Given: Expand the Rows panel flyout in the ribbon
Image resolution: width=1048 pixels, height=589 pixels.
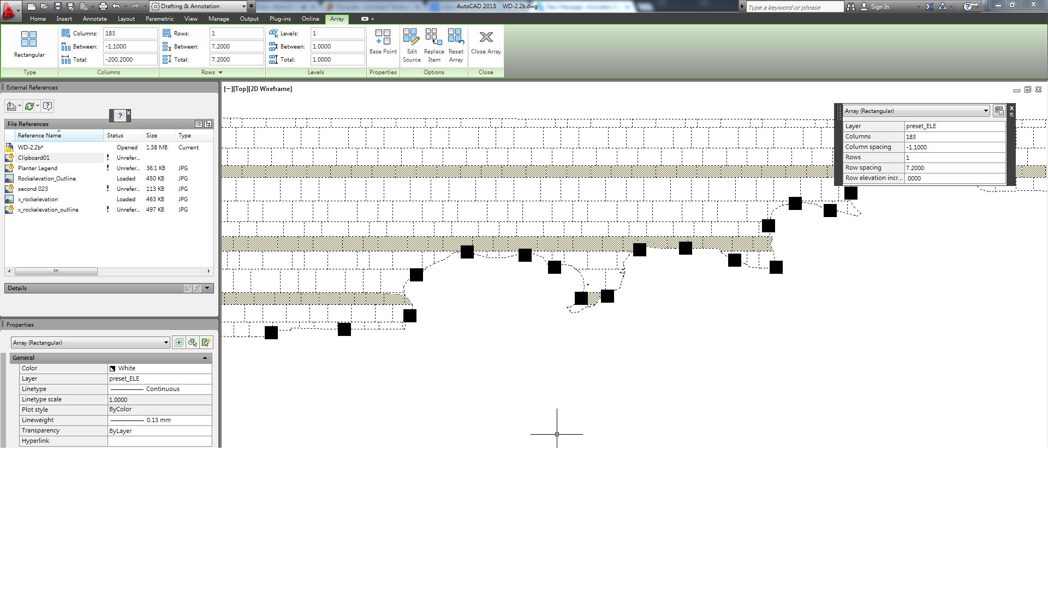Looking at the screenshot, I should click(221, 72).
